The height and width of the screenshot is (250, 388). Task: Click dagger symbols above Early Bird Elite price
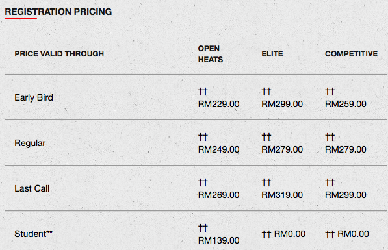(266, 92)
